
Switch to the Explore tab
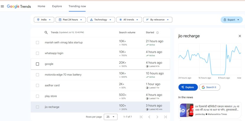pyautogui.click(x=57, y=6)
